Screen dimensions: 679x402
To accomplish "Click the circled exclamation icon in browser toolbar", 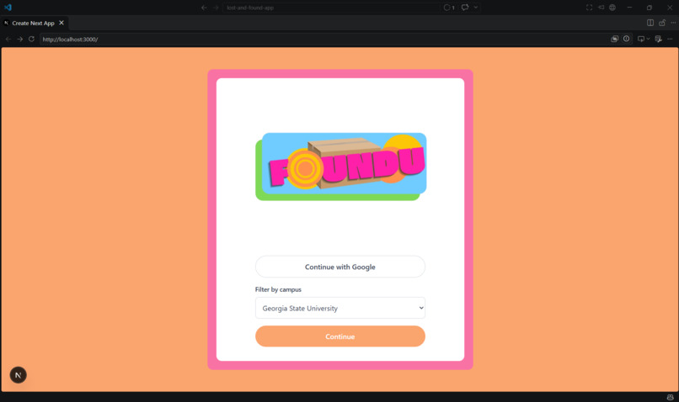I will (x=626, y=39).
